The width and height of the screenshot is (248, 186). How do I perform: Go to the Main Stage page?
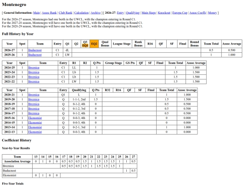pyautogui.click(x=149, y=13)
